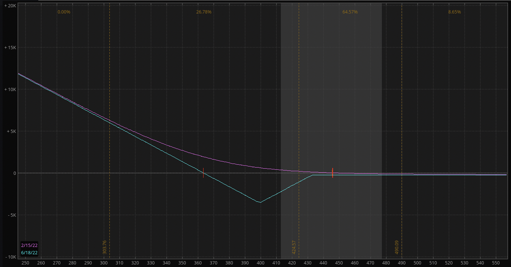Click the 250 price axis label
The width and height of the screenshot is (511, 267).
25,263
